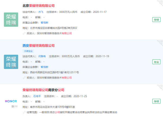Open 北京荣耀终端有限公司 company title
163x116 pixels.
tap(39, 6)
